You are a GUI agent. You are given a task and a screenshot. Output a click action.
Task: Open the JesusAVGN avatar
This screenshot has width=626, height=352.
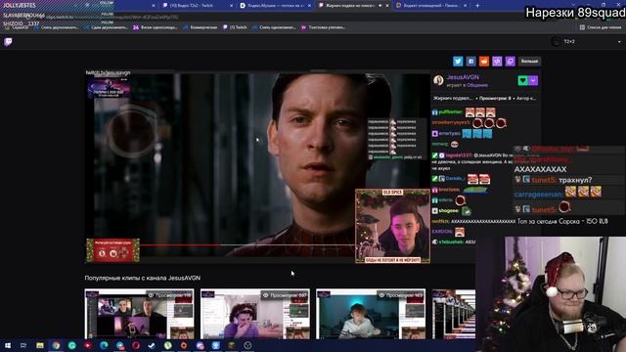click(438, 80)
